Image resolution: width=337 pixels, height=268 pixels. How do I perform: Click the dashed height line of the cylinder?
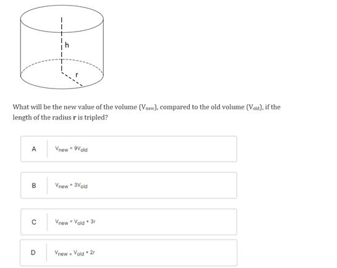coord(61,44)
